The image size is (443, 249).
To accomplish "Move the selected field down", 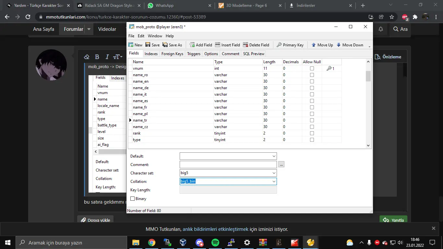I will coord(339,45).
